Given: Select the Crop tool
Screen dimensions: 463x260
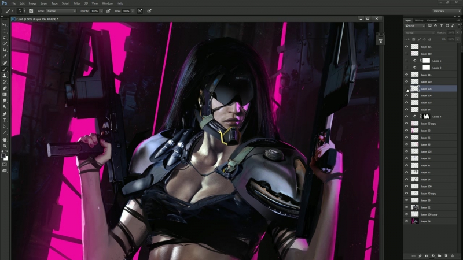Looking at the screenshot, I should click(x=5, y=50).
